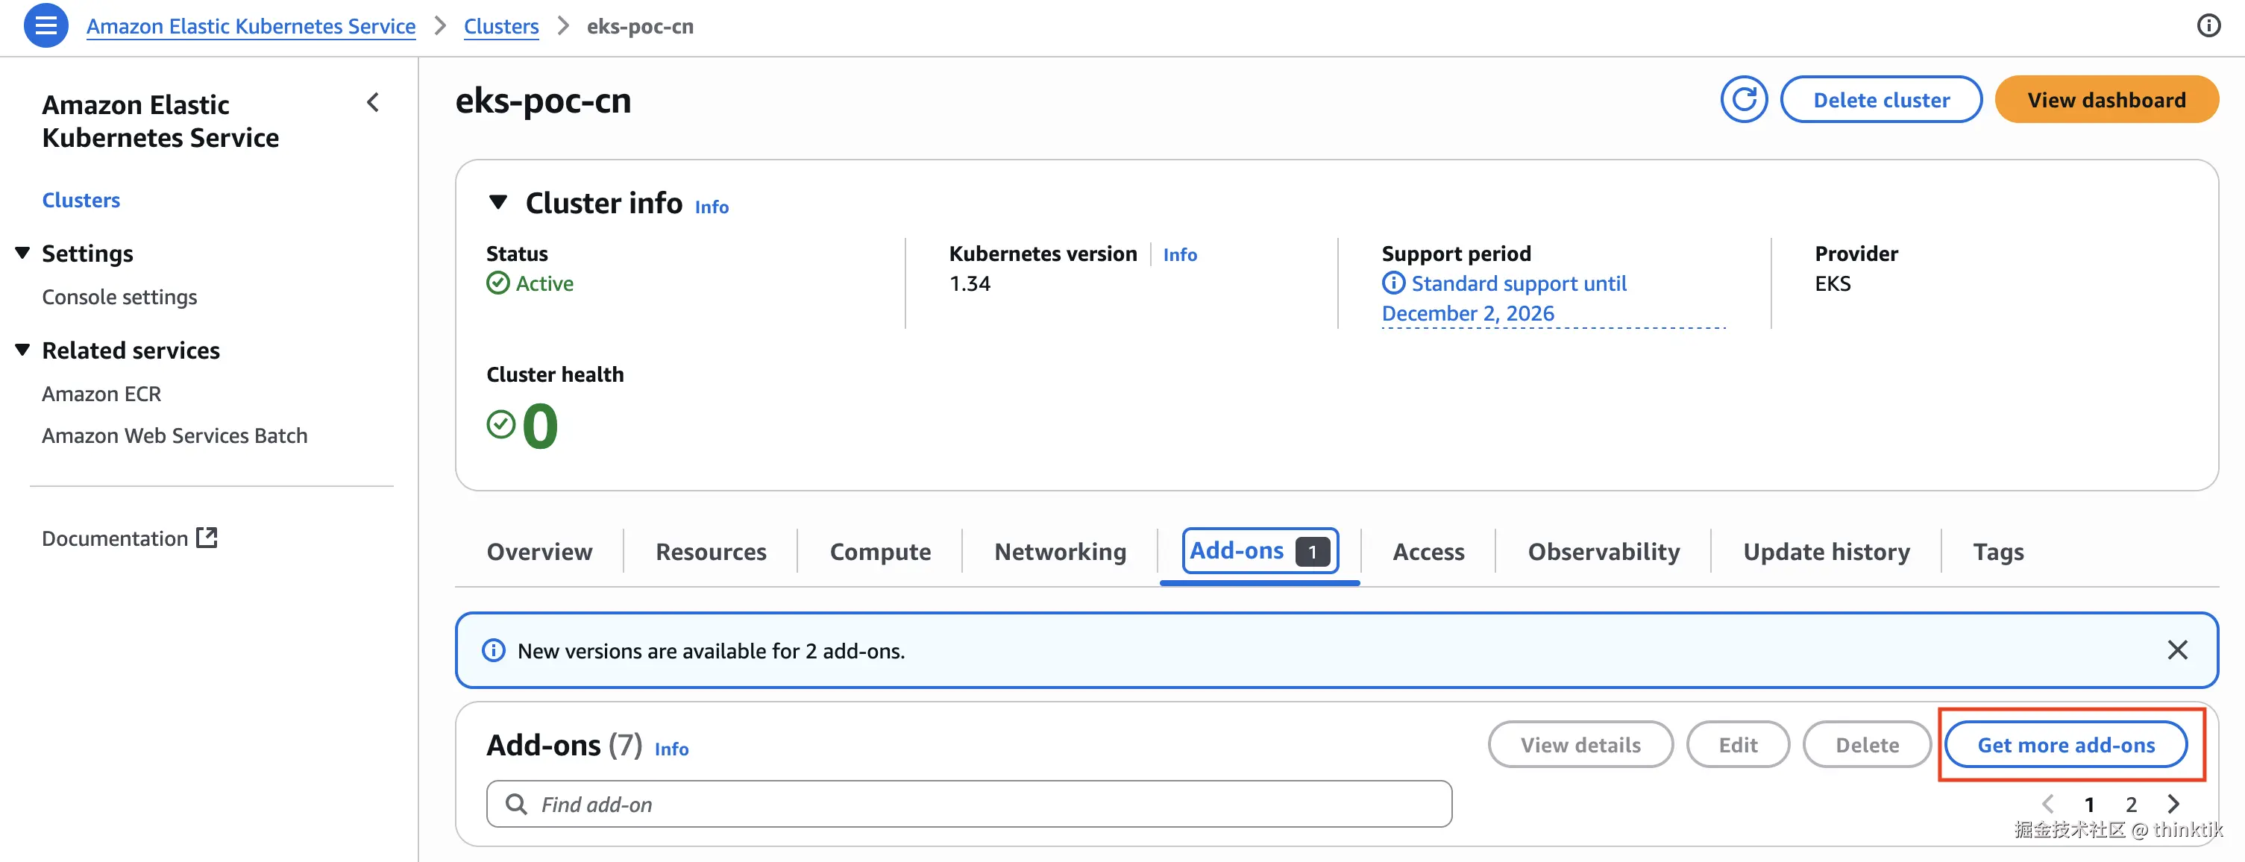
Task: Open the hamburger navigation menu
Action: click(x=45, y=26)
